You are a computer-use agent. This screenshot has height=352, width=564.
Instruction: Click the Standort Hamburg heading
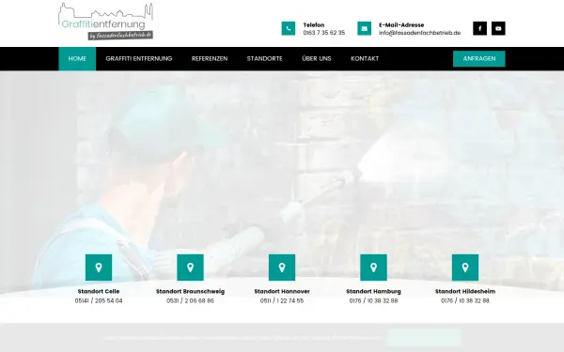(x=373, y=291)
